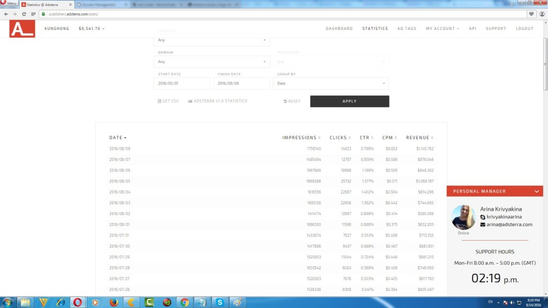Open Skype from the Windows taskbar
The image size is (548, 308).
(219, 302)
